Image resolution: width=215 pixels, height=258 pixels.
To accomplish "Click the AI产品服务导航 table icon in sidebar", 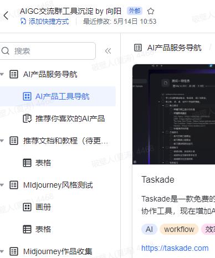I will point(14,74).
